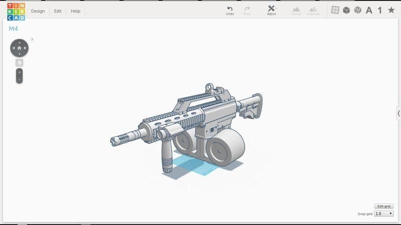
Task: Rename the M4 design title
Action: pyautogui.click(x=14, y=28)
